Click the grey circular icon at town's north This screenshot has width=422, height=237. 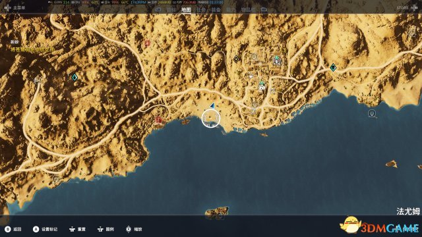click(254, 57)
